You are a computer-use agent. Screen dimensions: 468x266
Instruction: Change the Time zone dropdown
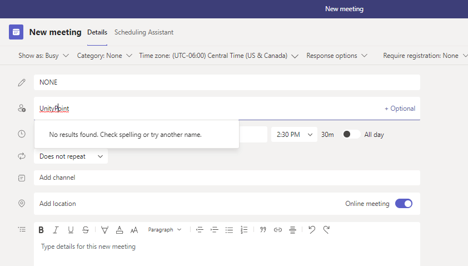click(219, 56)
